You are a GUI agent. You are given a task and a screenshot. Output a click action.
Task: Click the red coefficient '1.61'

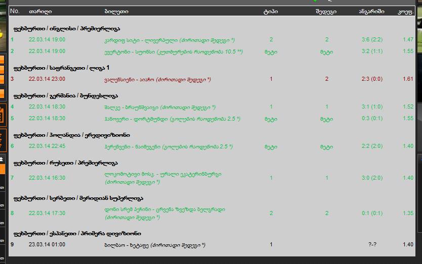(408, 79)
